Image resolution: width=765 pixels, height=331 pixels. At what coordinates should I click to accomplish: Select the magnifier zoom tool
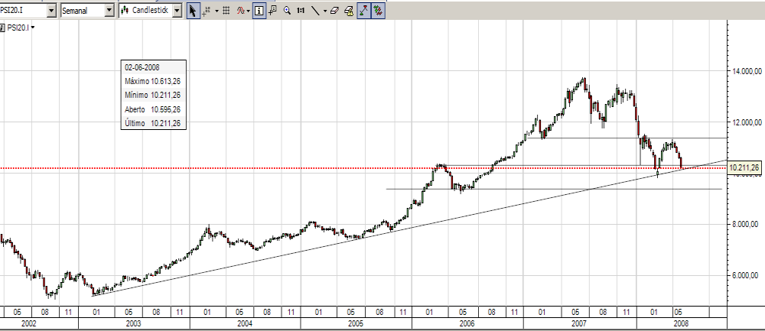pyautogui.click(x=287, y=10)
